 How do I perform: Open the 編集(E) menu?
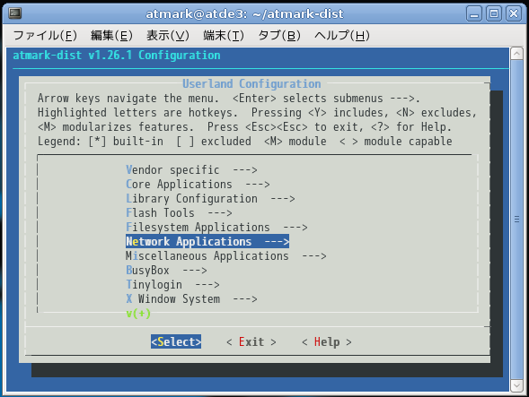pyautogui.click(x=111, y=35)
